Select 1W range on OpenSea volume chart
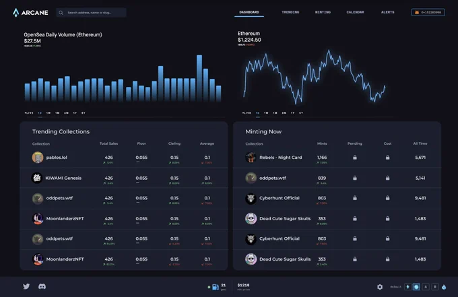The height and width of the screenshot is (297, 458). [x=48, y=113]
